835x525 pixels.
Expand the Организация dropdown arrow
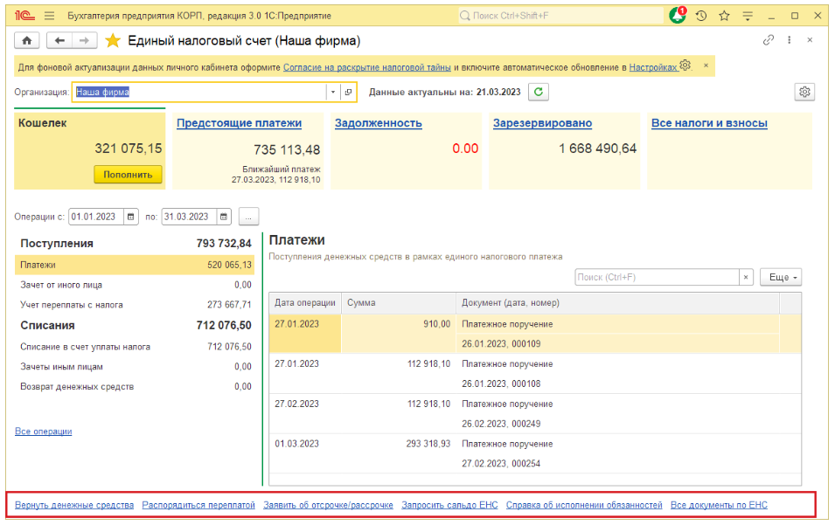point(332,92)
